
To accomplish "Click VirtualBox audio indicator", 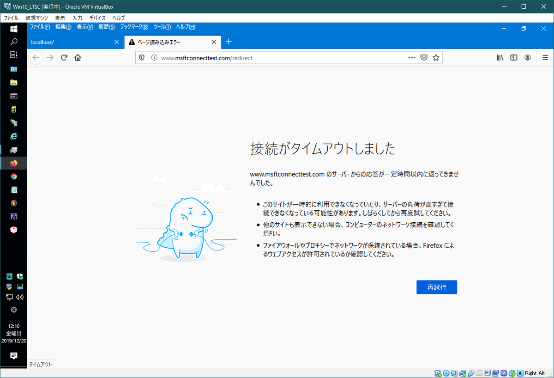I will click(x=454, y=373).
